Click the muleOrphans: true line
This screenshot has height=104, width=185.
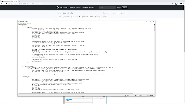click(x=36, y=61)
